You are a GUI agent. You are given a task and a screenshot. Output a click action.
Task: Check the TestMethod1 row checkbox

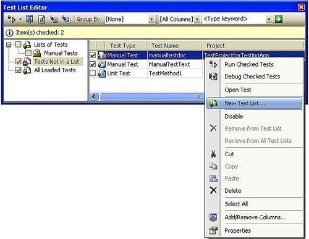point(93,73)
